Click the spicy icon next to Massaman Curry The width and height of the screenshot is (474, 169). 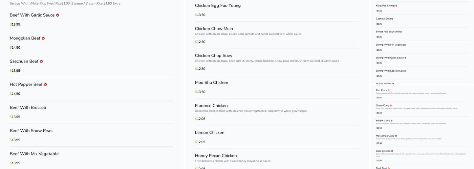(396, 136)
